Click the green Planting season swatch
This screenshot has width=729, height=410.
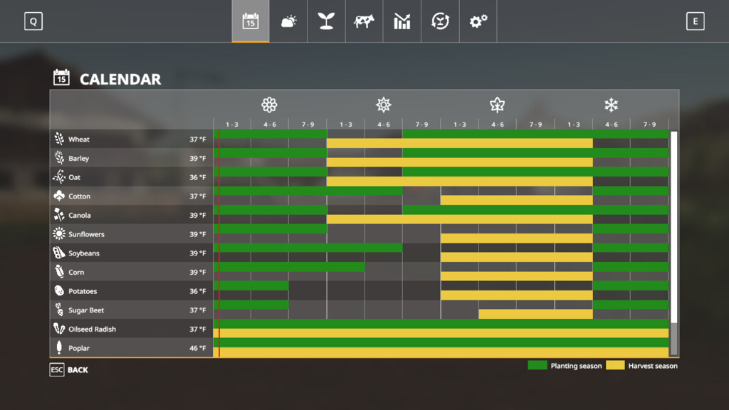[537, 365]
